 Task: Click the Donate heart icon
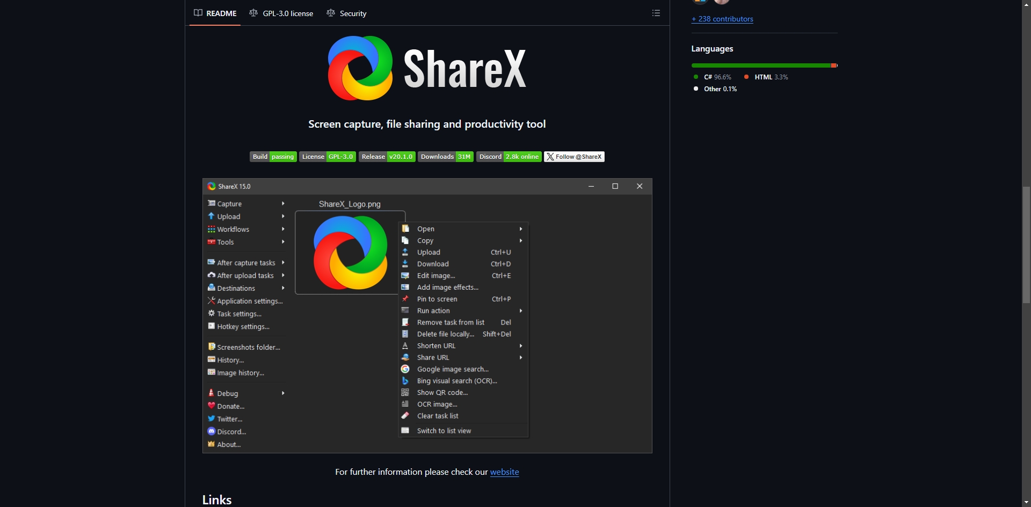pos(212,406)
